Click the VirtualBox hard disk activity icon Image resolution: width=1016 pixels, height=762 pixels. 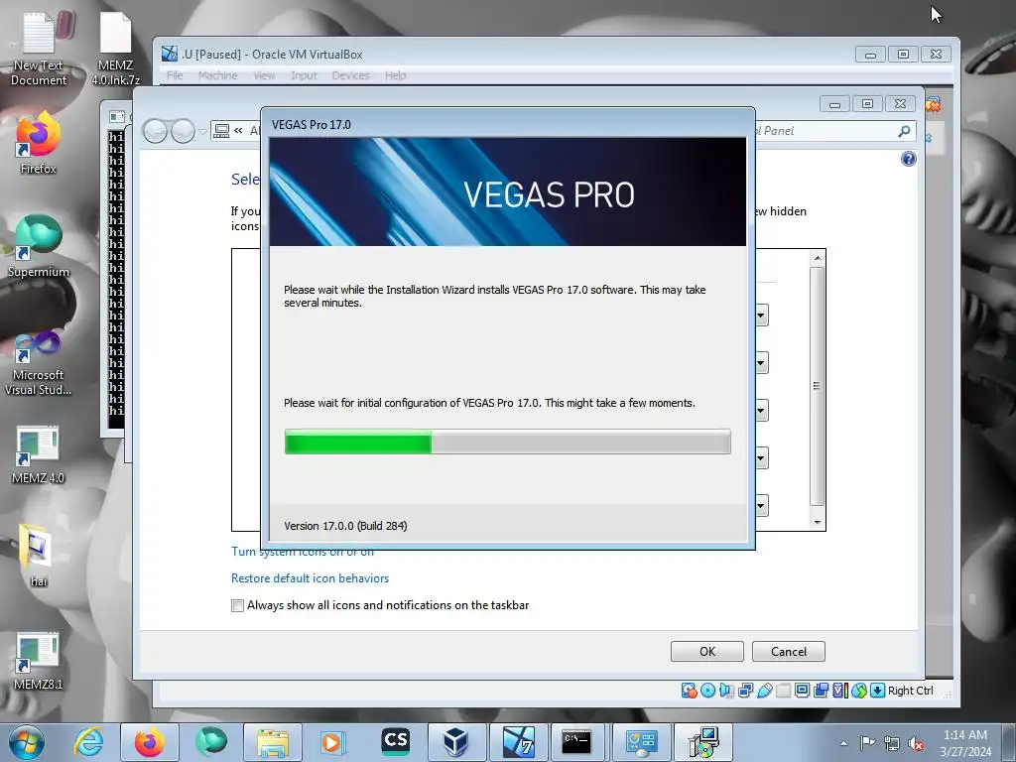689,691
